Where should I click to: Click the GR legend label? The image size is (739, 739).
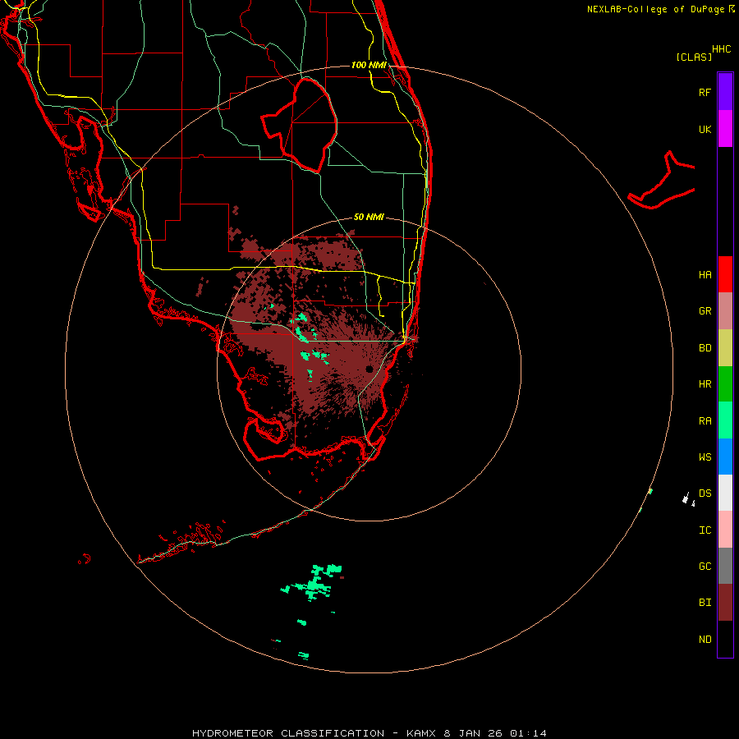(x=705, y=311)
